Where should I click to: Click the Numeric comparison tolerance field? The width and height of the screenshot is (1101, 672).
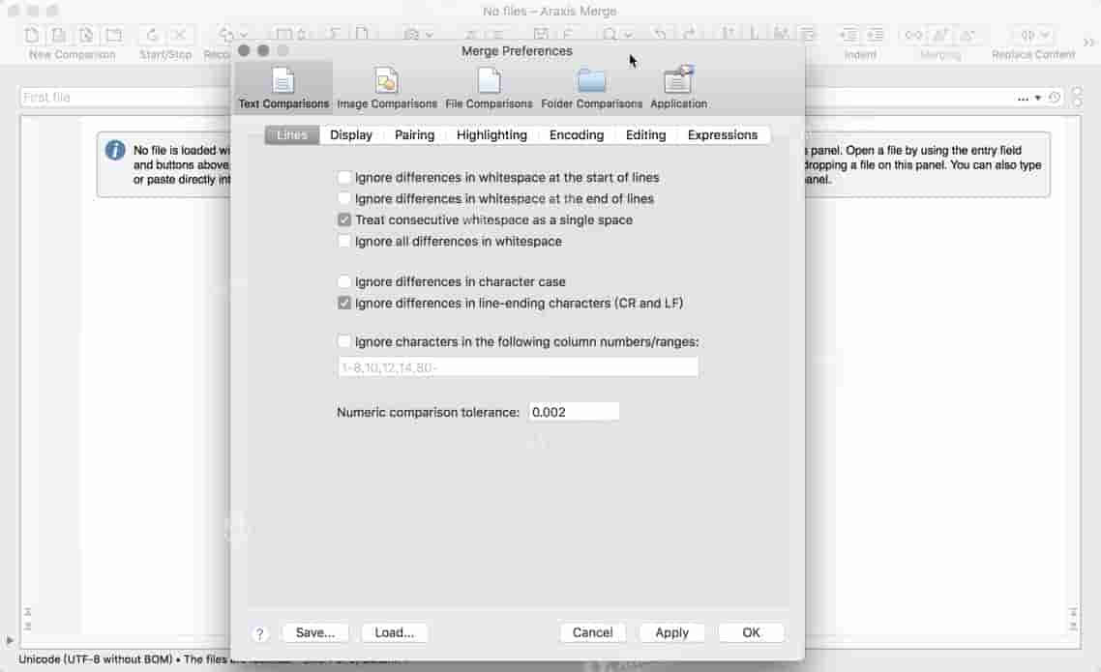coord(574,412)
